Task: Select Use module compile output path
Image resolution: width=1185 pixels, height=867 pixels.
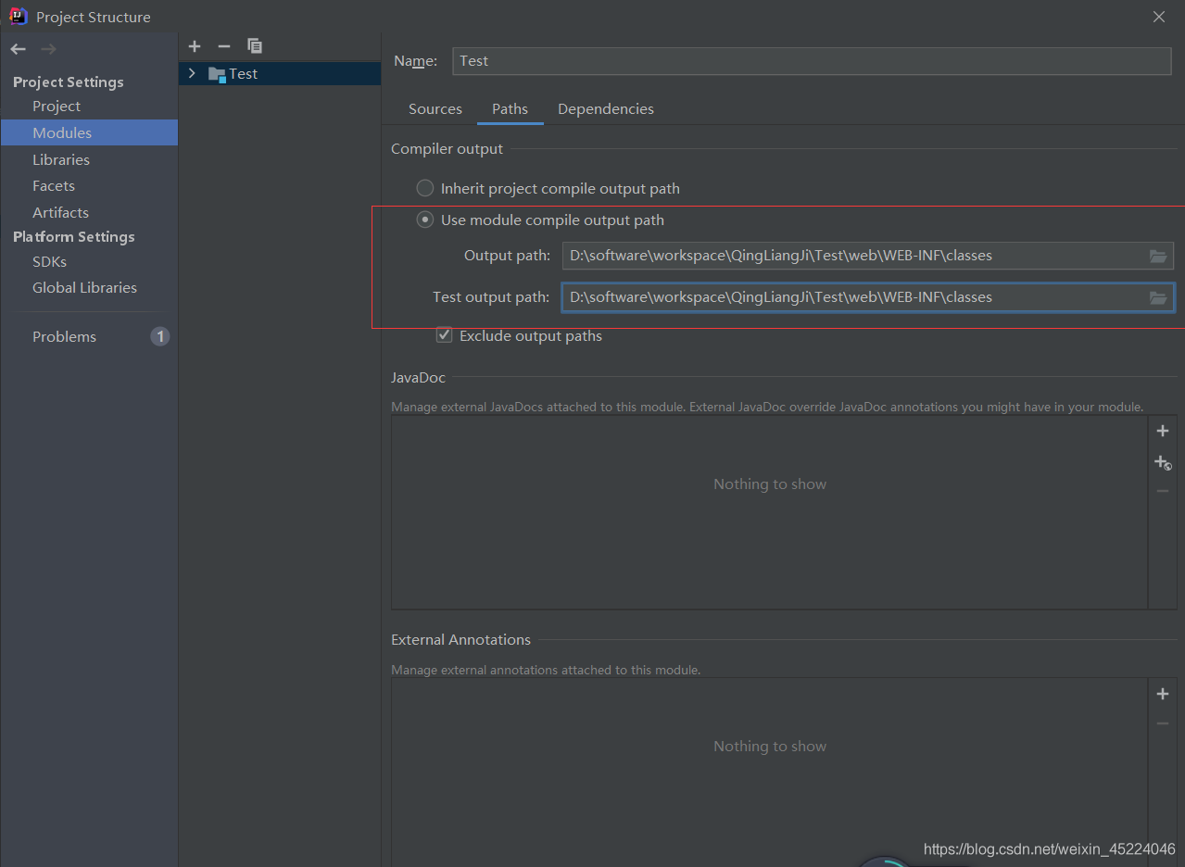Action: (x=425, y=220)
